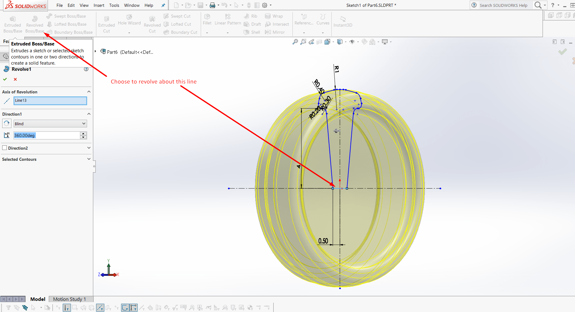This screenshot has height=312, width=575.
Task: Click the Linear Pattern tool
Action: pyautogui.click(x=228, y=19)
